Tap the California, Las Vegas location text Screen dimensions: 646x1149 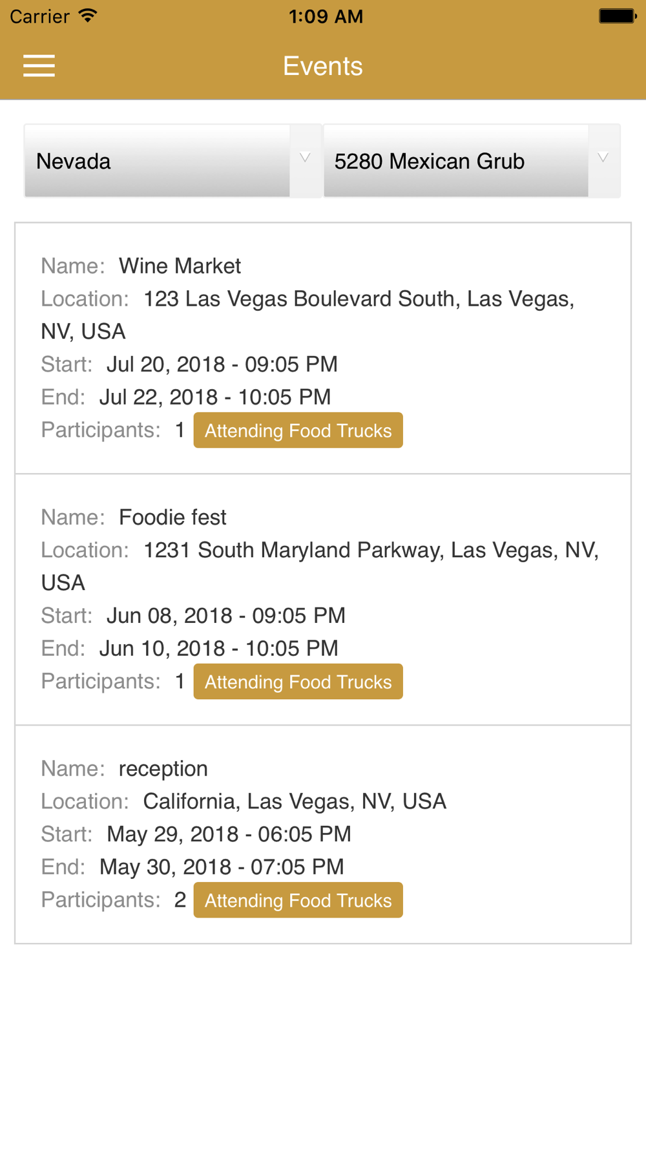295,801
